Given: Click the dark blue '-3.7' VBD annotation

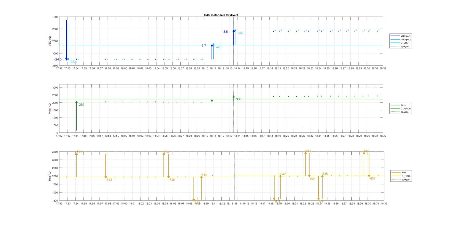Looking at the screenshot, I should (x=203, y=46).
